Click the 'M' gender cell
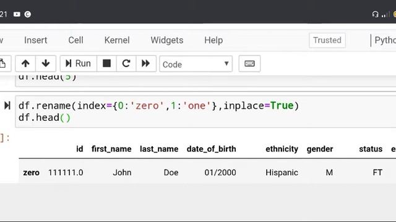Viewport: 396px width, 222px height. (329, 173)
